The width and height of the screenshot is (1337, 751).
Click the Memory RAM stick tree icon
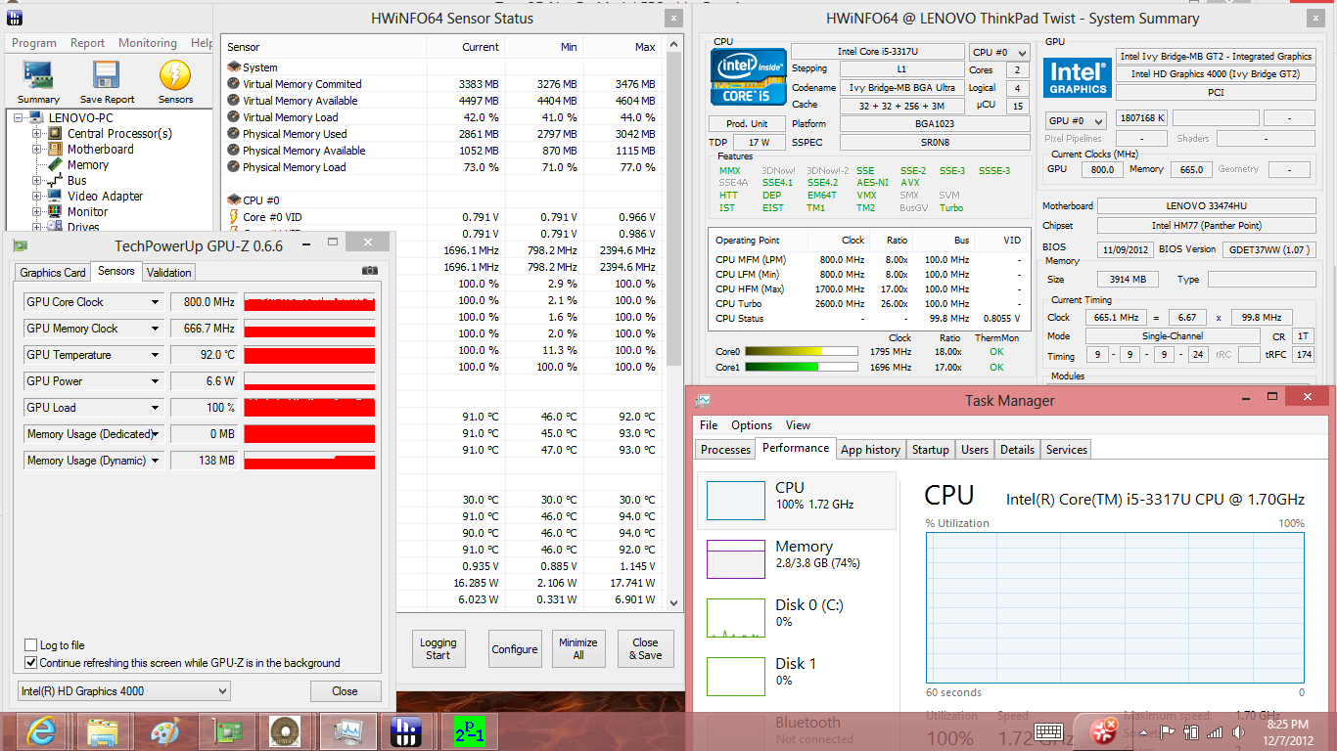click(57, 165)
